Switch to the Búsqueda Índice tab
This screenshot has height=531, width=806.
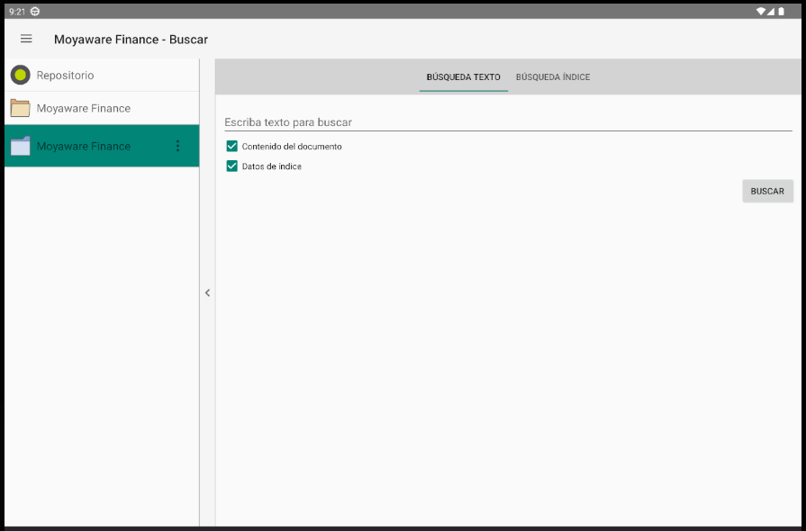553,77
